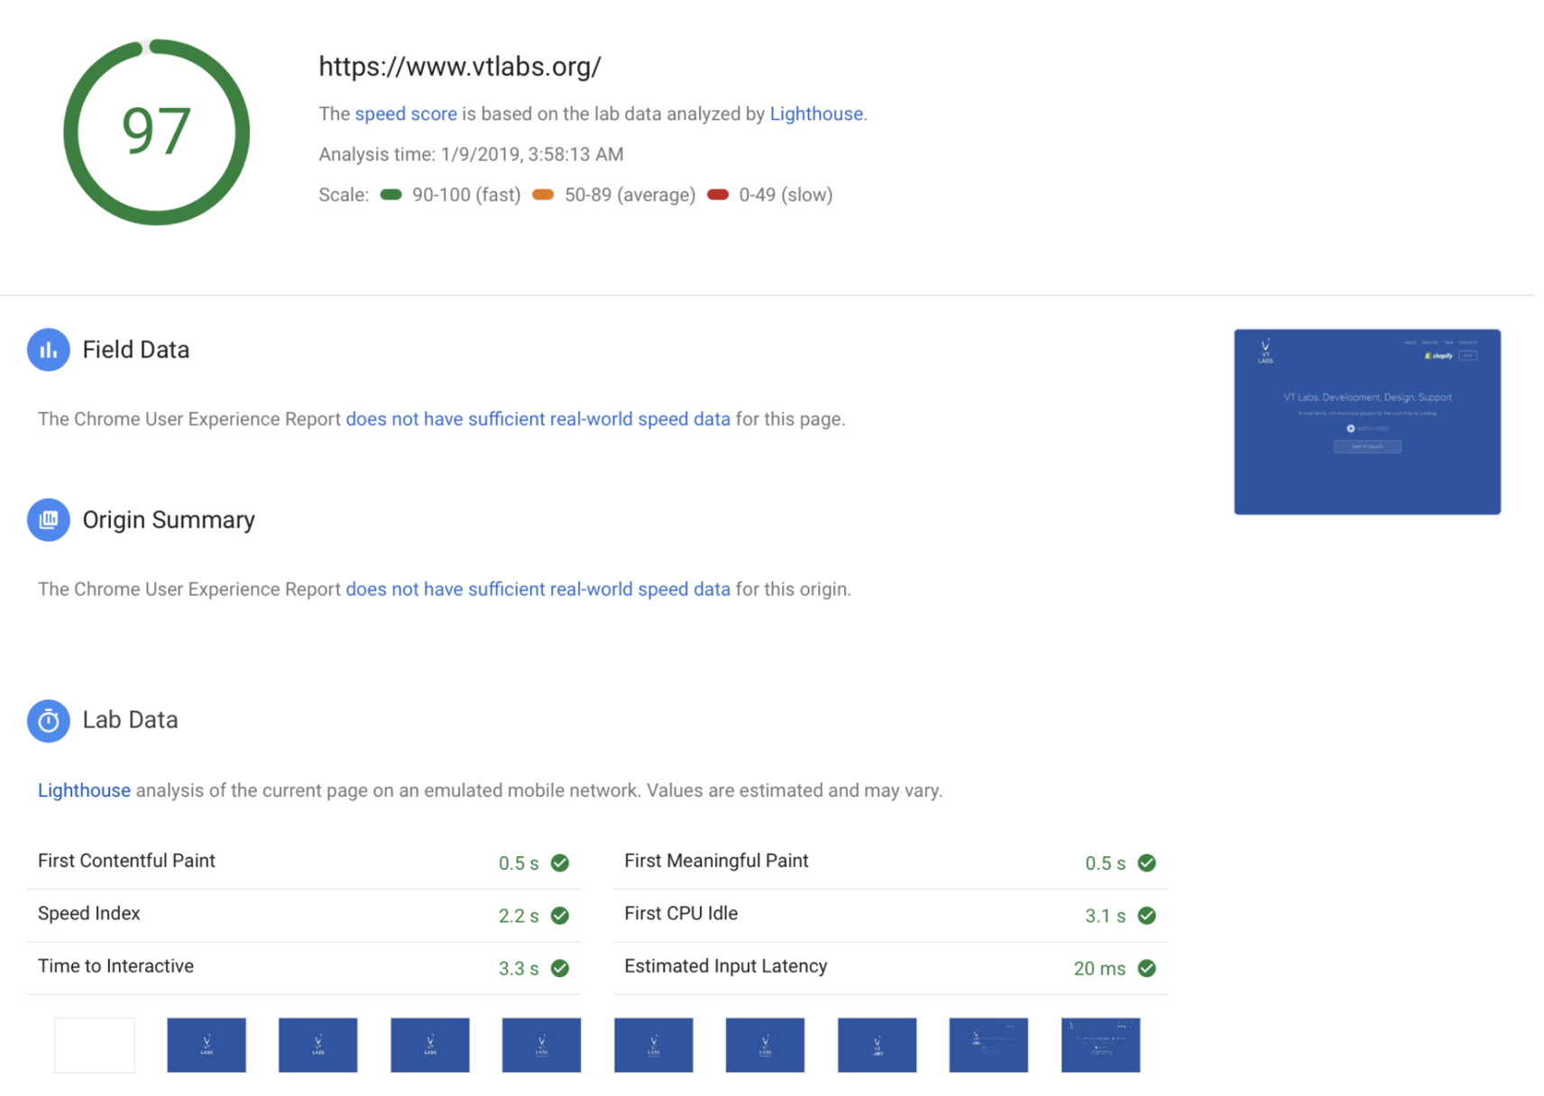Open the VT Labs page preview screenshot
Image resolution: width=1544 pixels, height=1096 pixels.
tap(1367, 422)
